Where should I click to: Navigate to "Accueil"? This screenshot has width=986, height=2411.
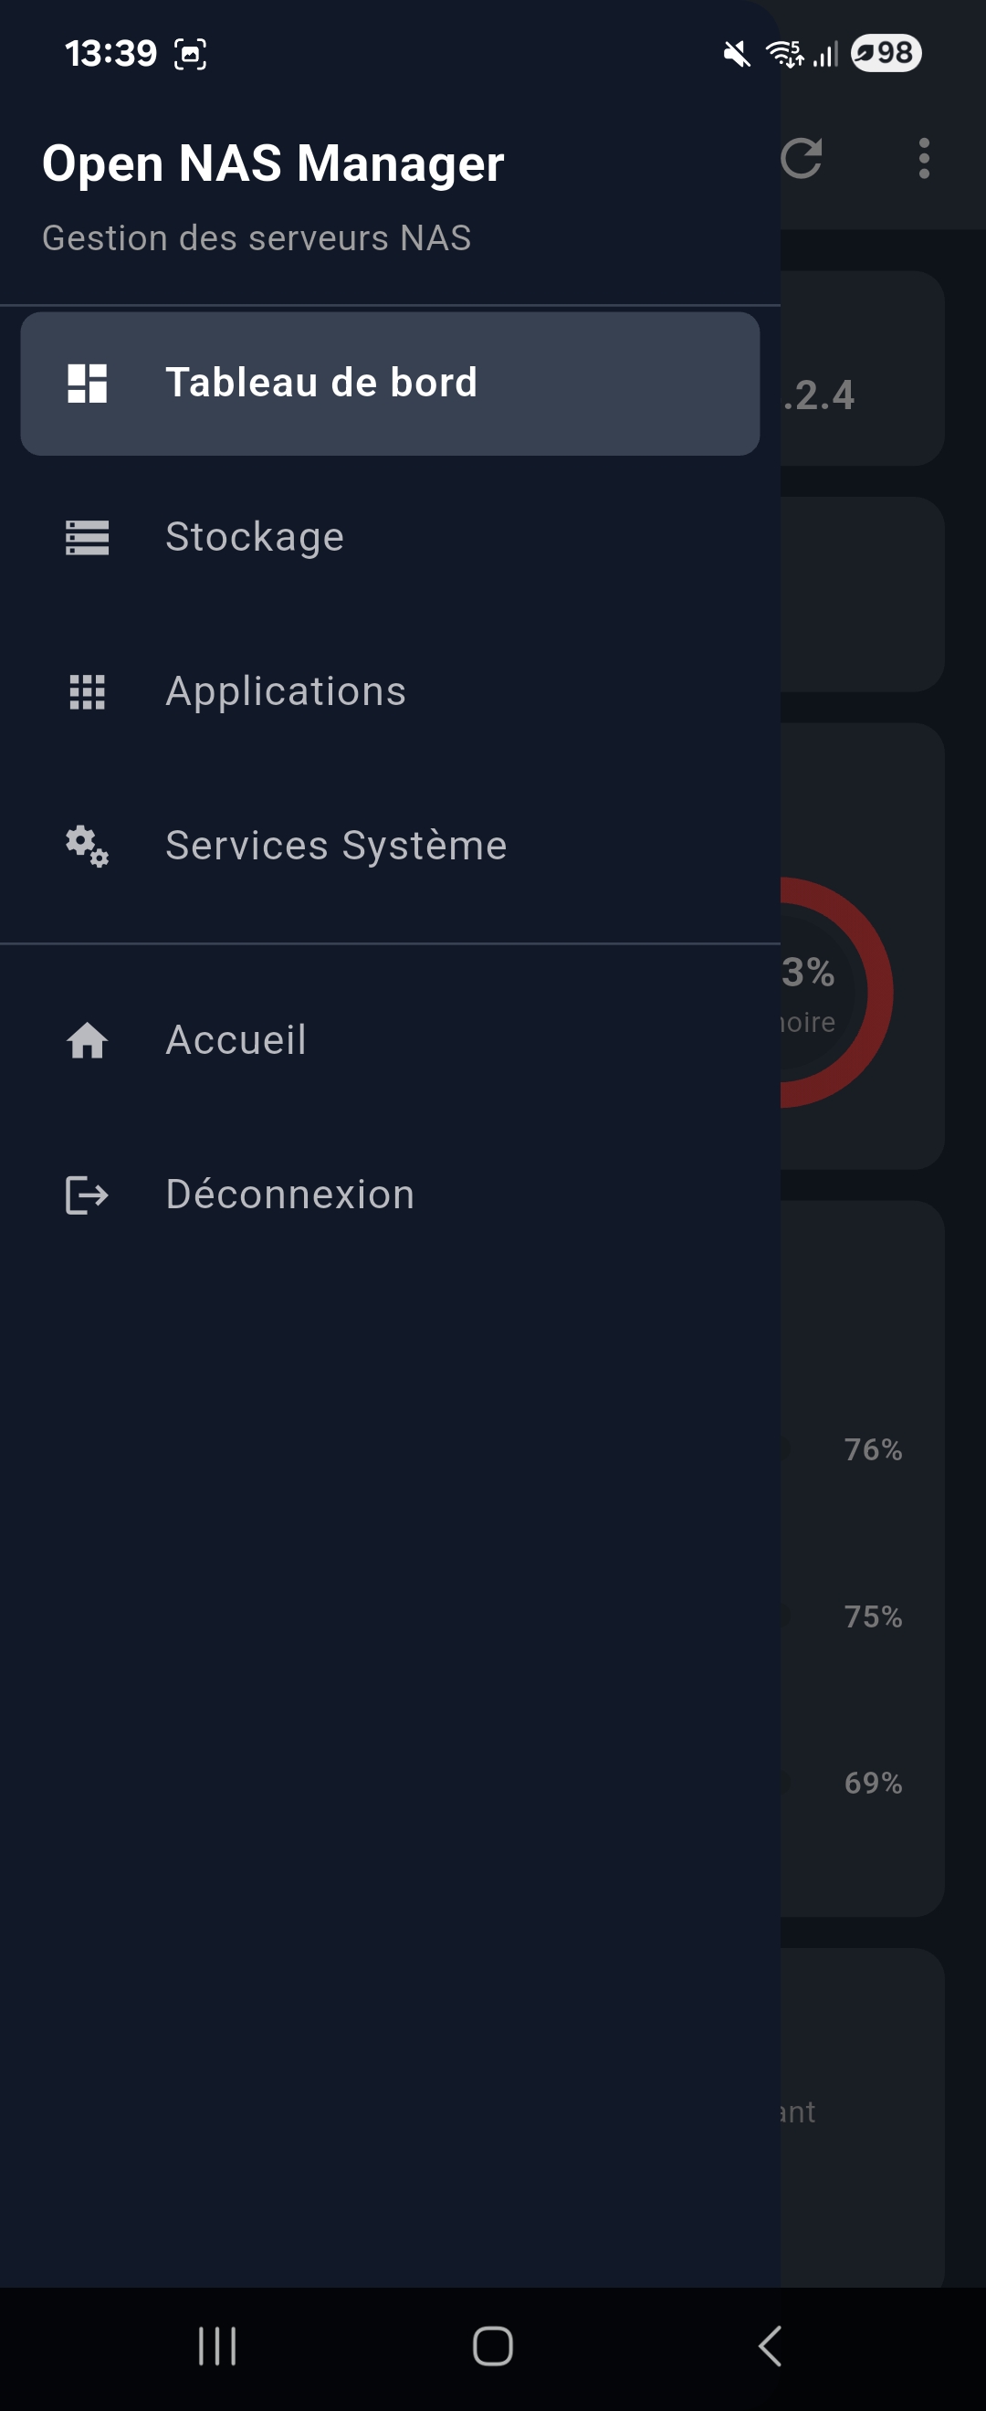pyautogui.click(x=235, y=1040)
